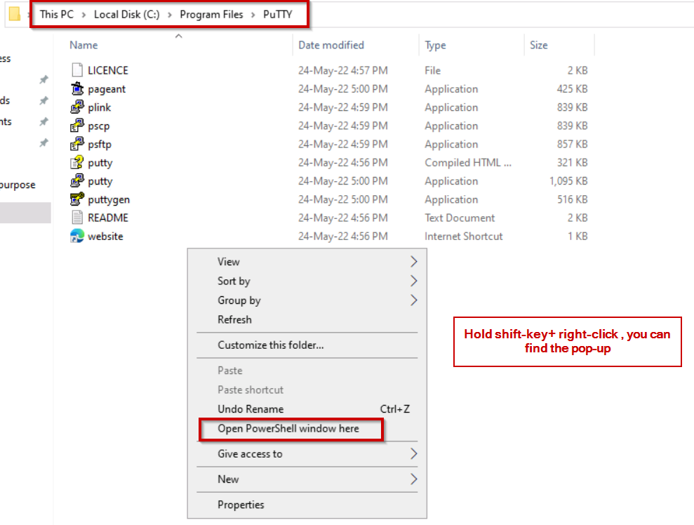
Task: Select the pscp file name
Action: (x=99, y=126)
